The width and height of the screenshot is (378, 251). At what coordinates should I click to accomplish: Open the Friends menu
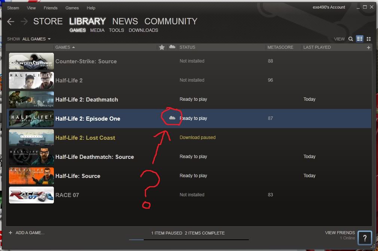coord(51,7)
